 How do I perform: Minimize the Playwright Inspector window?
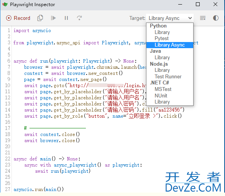180,4
